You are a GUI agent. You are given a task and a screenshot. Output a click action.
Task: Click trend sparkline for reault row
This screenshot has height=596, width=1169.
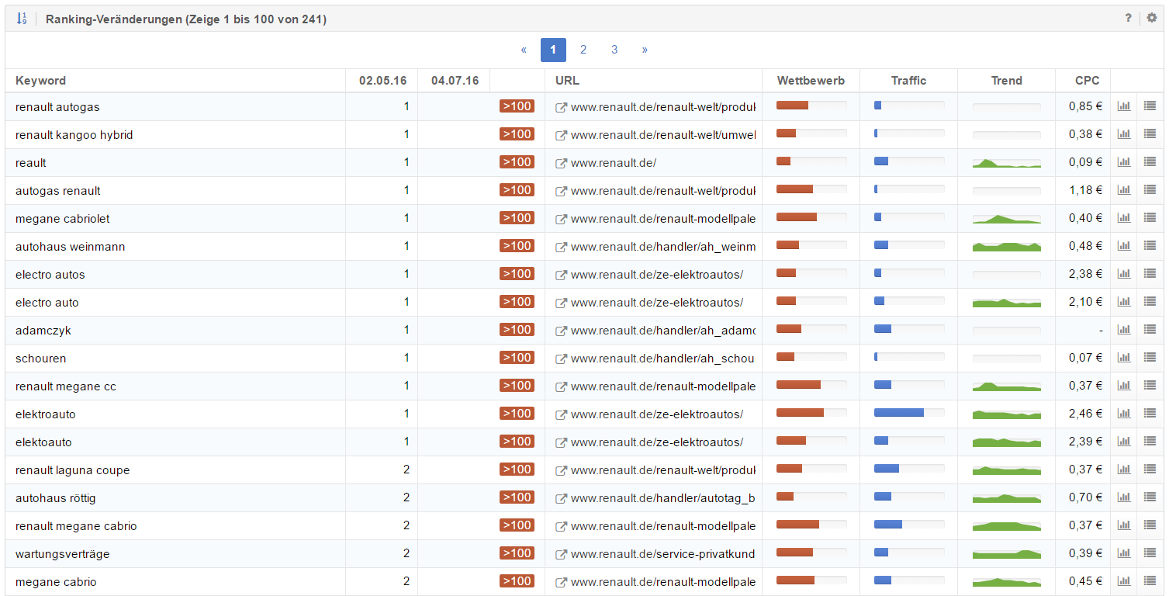tap(1007, 163)
